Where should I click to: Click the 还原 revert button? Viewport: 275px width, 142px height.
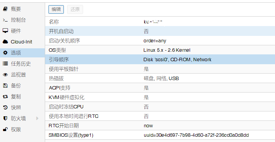pos(75,9)
